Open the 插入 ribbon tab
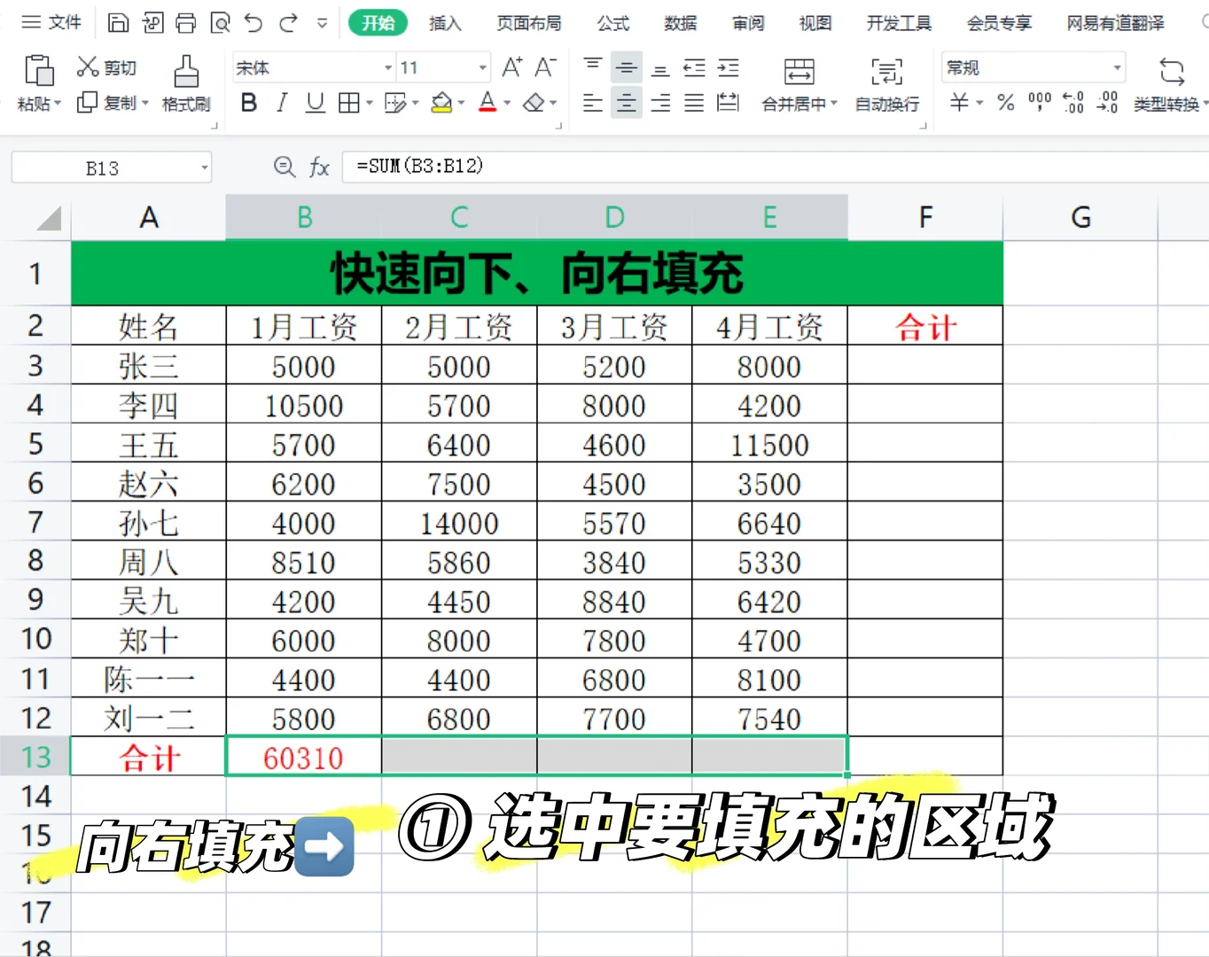The height and width of the screenshot is (957, 1209). pyautogui.click(x=445, y=24)
